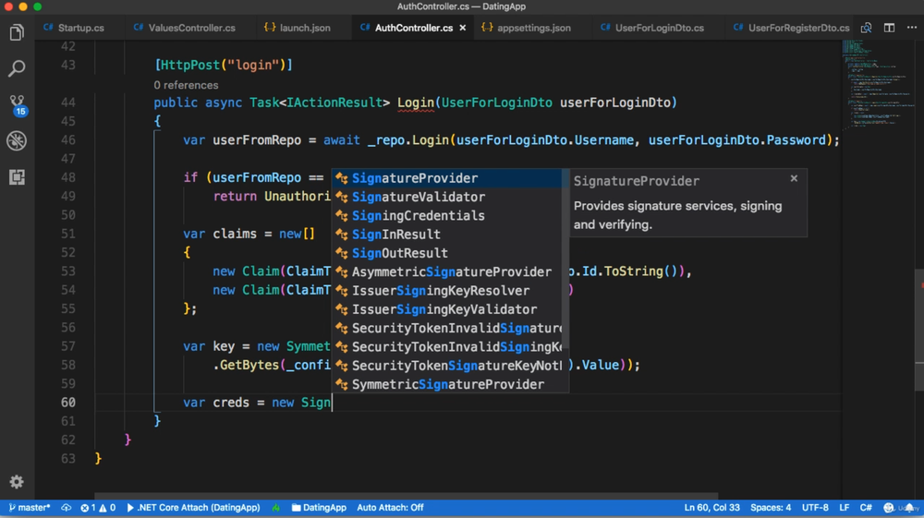Start .NET Core Attach (DatingApp) debugging
Image resolution: width=924 pixels, height=518 pixels.
(x=193, y=508)
